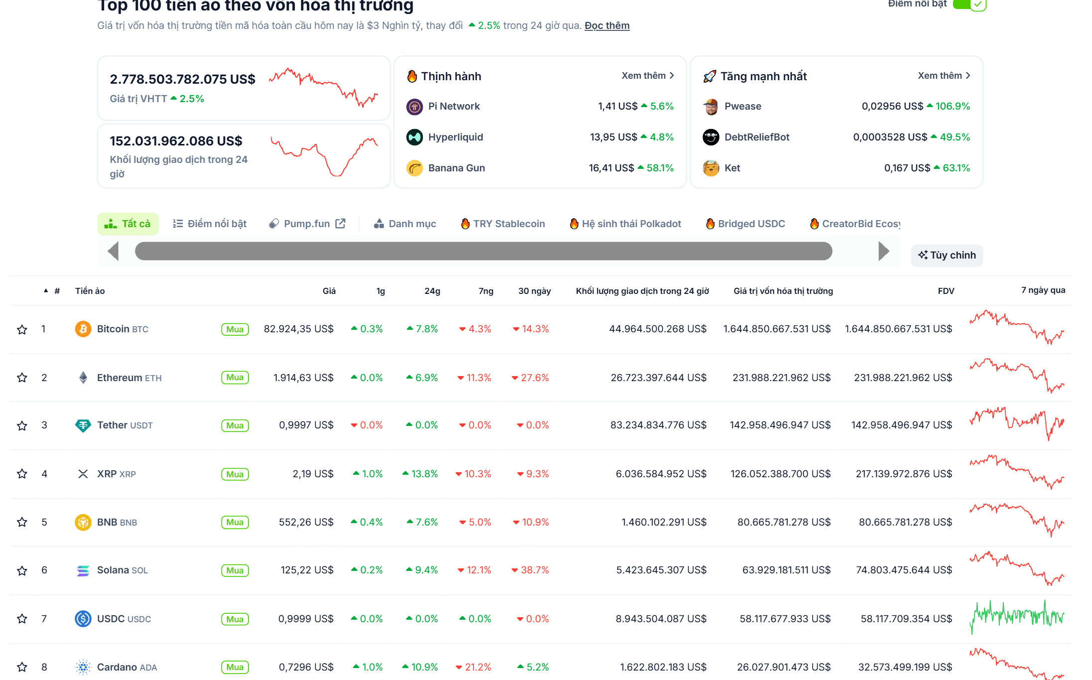Click the external link icon next to Pump.fun
The width and height of the screenshot is (1092, 680).
341,223
